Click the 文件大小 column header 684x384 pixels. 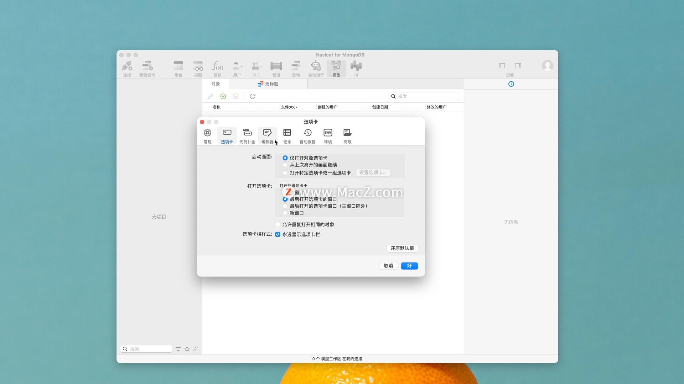(289, 107)
